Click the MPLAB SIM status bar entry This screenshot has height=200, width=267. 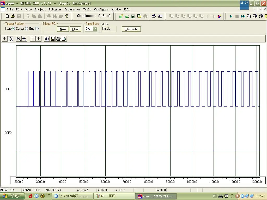(8, 190)
